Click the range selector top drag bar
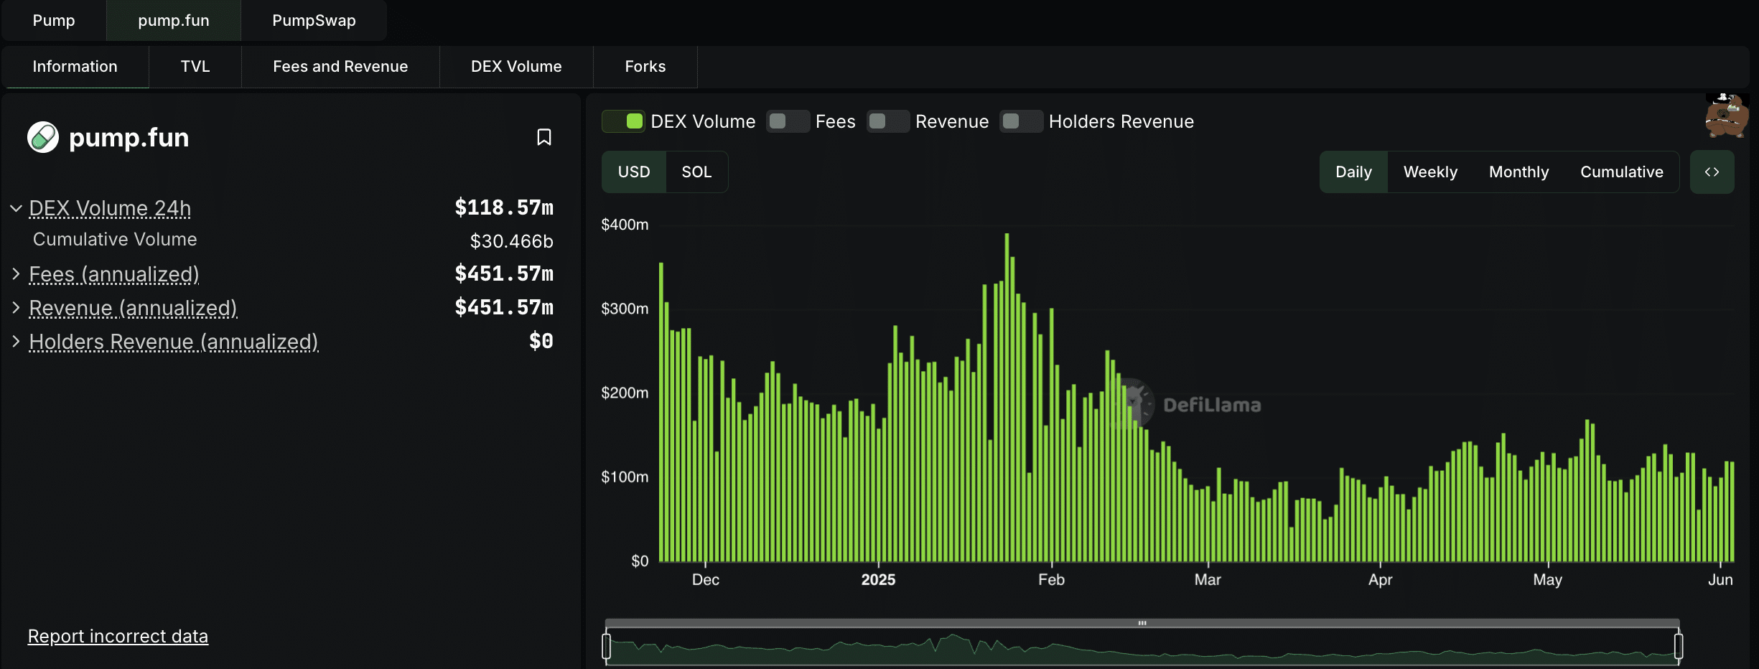The height and width of the screenshot is (669, 1759). (1142, 623)
